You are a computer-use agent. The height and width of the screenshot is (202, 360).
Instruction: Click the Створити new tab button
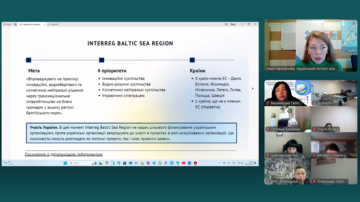53,24
